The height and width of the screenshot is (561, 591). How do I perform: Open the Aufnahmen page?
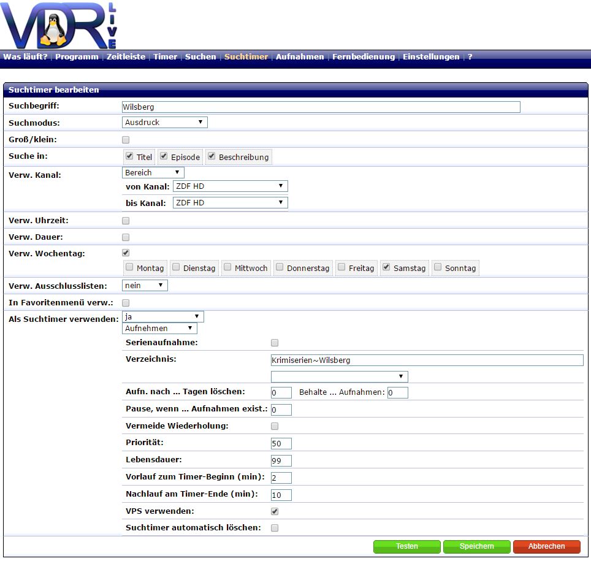(x=300, y=56)
